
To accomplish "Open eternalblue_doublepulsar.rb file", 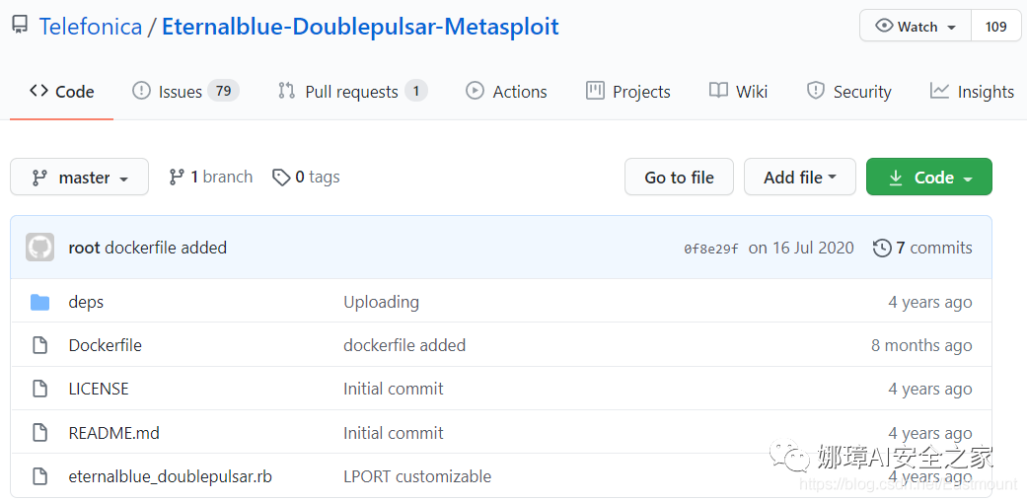I will tap(171, 476).
